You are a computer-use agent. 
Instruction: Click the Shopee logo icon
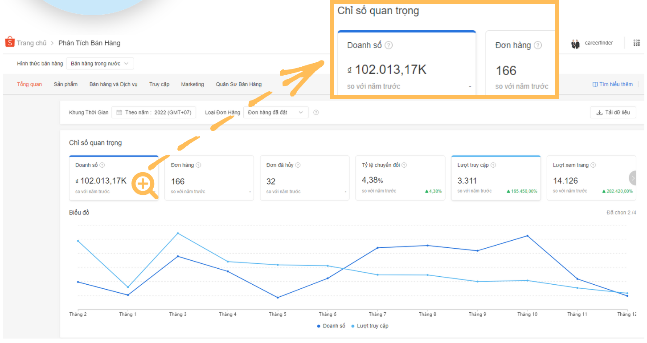(x=10, y=42)
